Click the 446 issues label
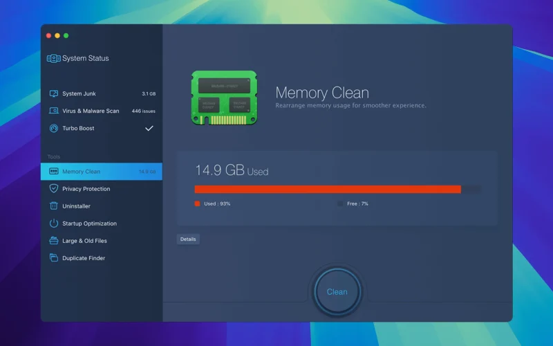This screenshot has width=553, height=346. point(143,111)
